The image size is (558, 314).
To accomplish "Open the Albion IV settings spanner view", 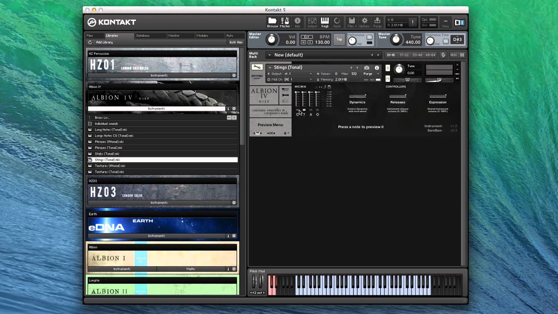I will (286, 95).
